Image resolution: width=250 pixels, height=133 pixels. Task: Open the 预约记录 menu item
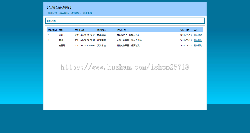[52, 13]
